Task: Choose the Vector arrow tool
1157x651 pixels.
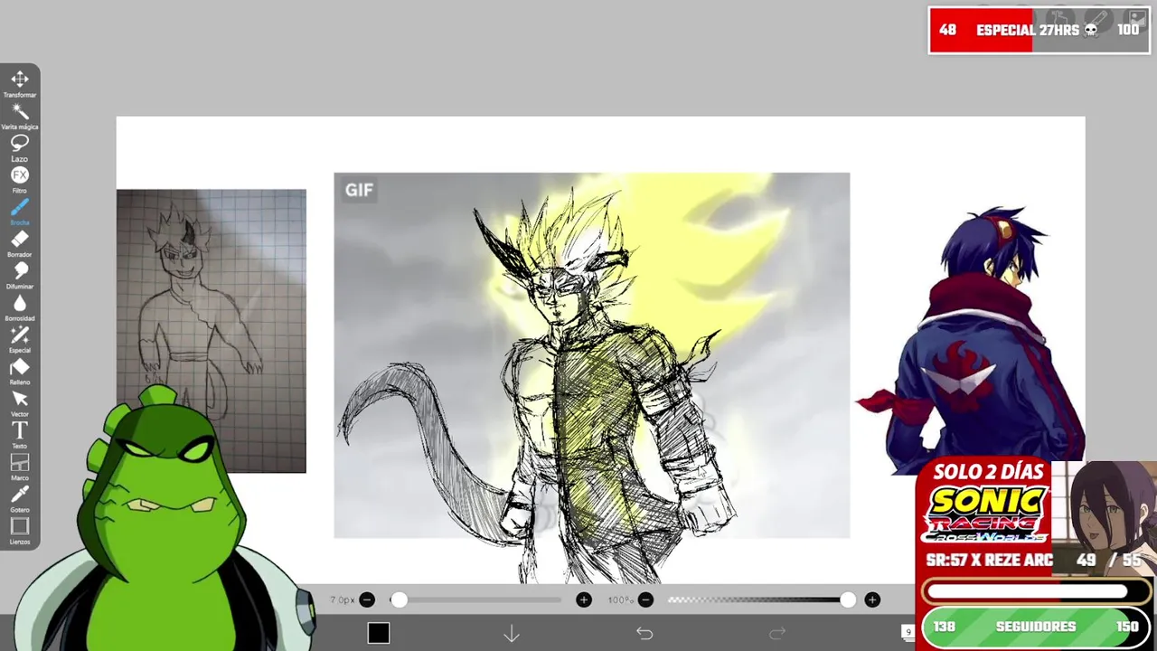Action: 20,402
